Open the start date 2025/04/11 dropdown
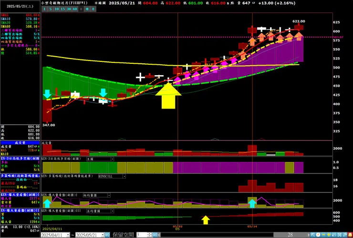This screenshot has height=238, width=353. [x=68, y=235]
